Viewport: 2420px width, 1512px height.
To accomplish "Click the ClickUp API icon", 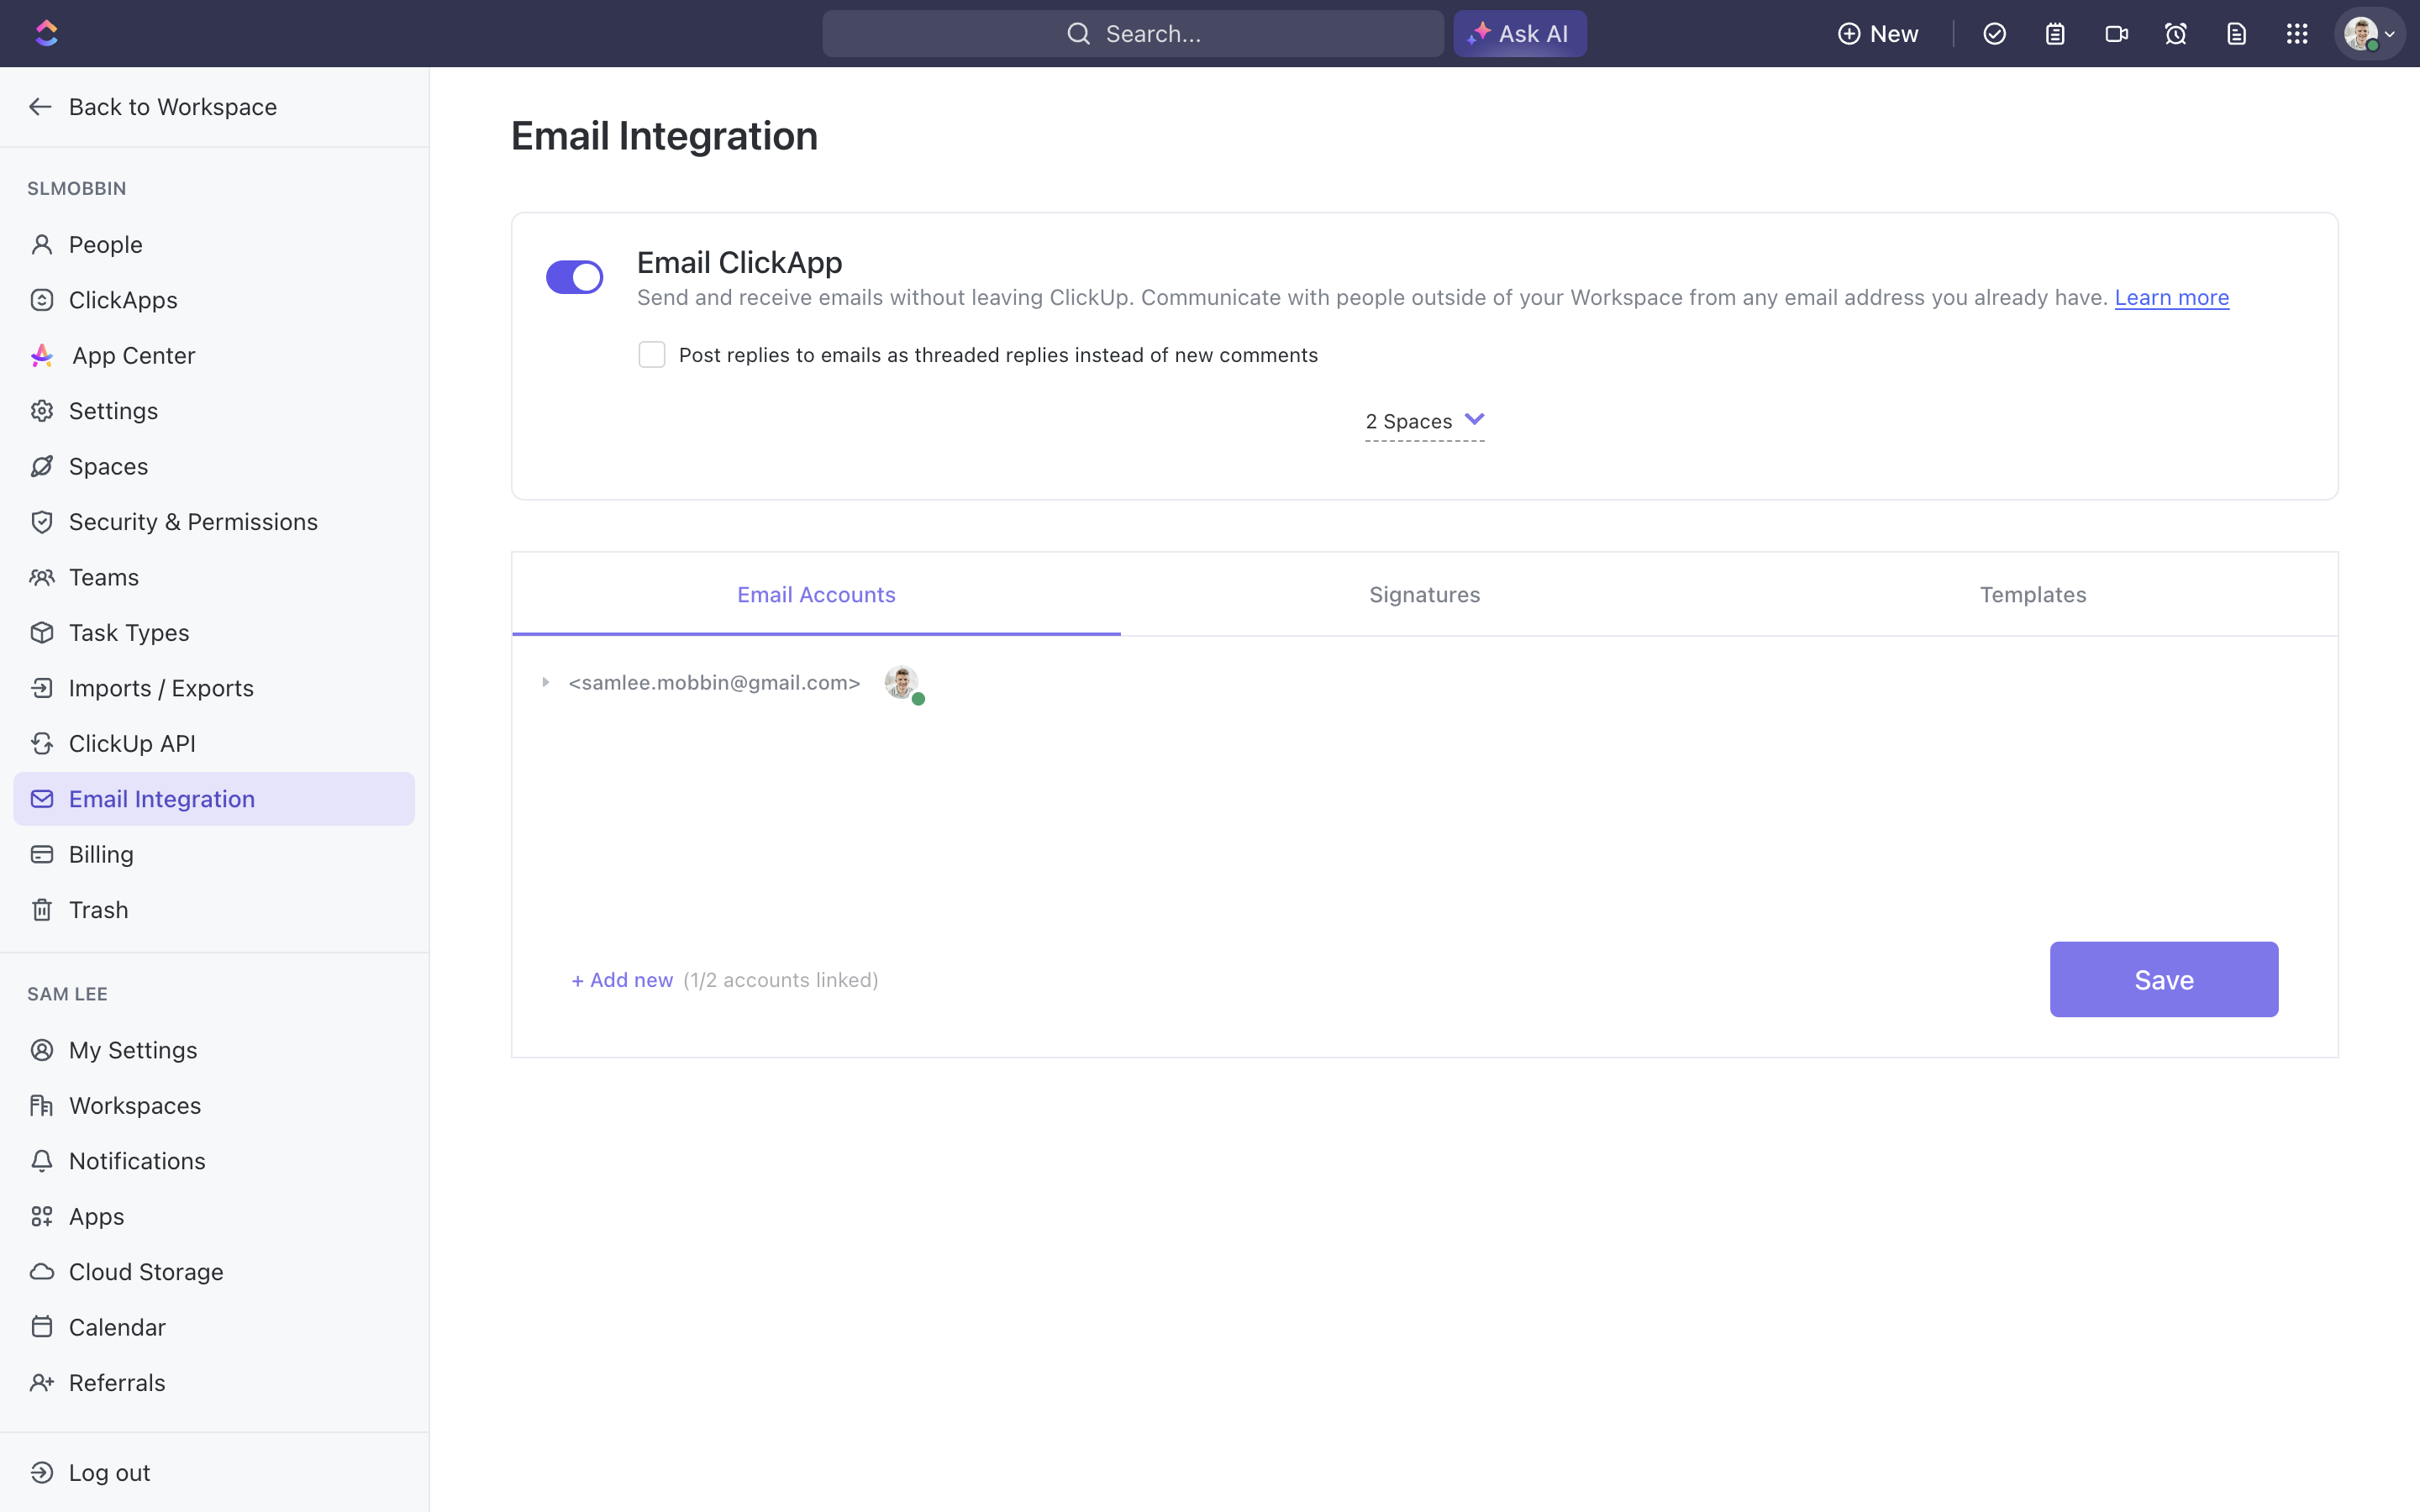I will click(x=42, y=744).
